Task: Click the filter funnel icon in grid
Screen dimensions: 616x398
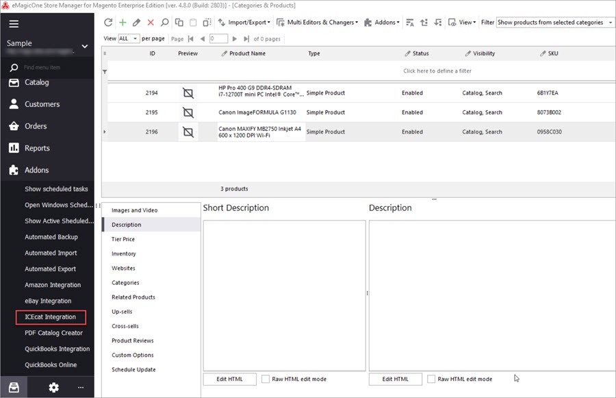Action: (x=105, y=71)
